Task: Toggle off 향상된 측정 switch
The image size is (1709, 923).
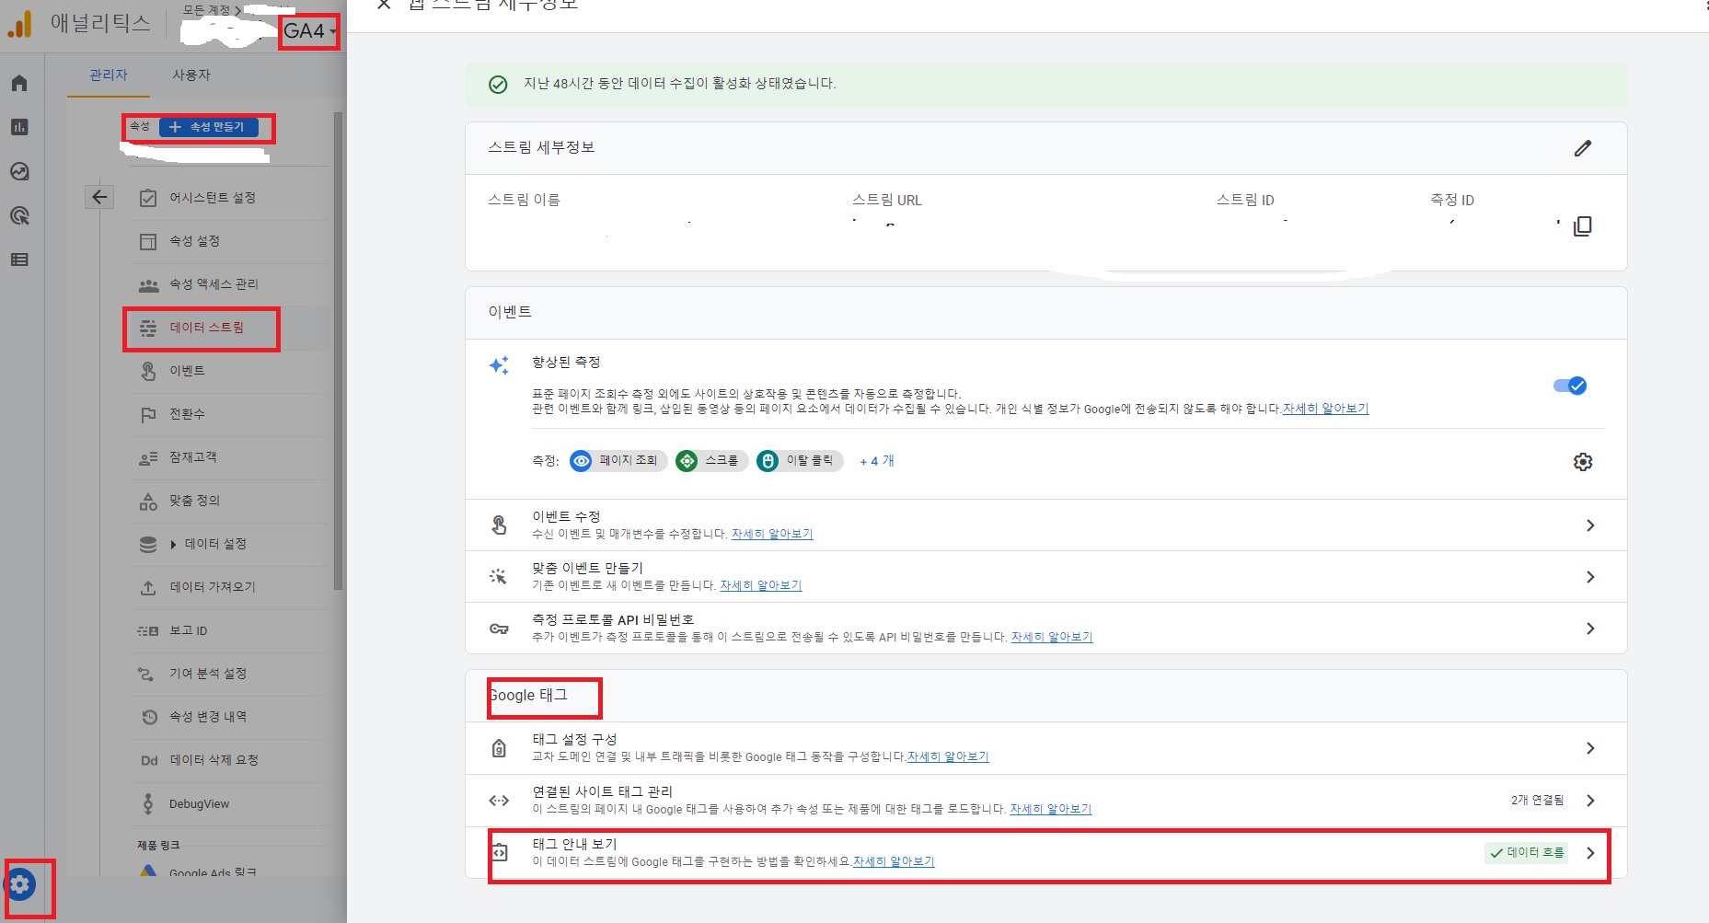Action: tap(1569, 386)
